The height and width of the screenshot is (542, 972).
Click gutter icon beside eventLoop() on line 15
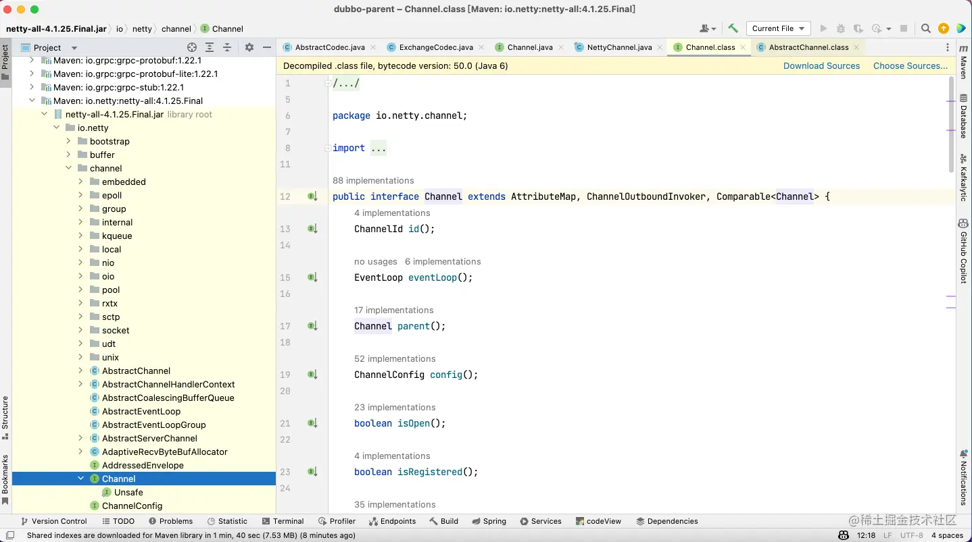click(312, 277)
